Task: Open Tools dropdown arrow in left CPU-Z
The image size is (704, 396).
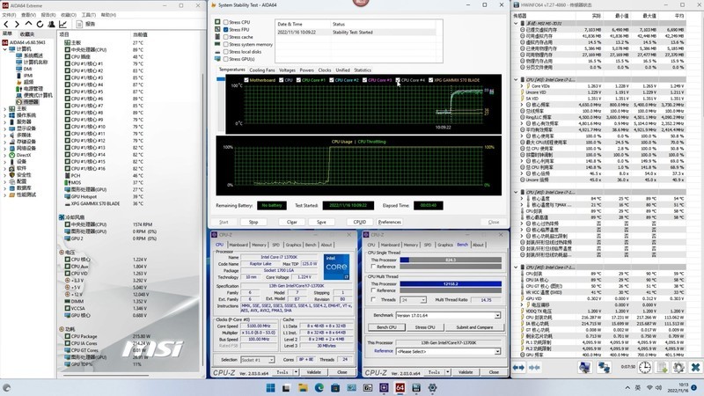Action: tap(296, 371)
